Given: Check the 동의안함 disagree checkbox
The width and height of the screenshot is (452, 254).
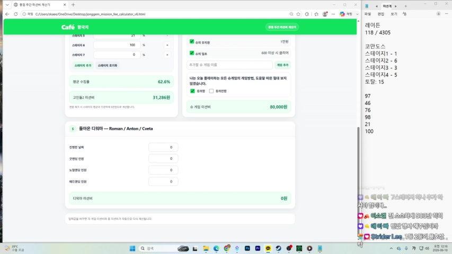Looking at the screenshot, I should (211, 91).
